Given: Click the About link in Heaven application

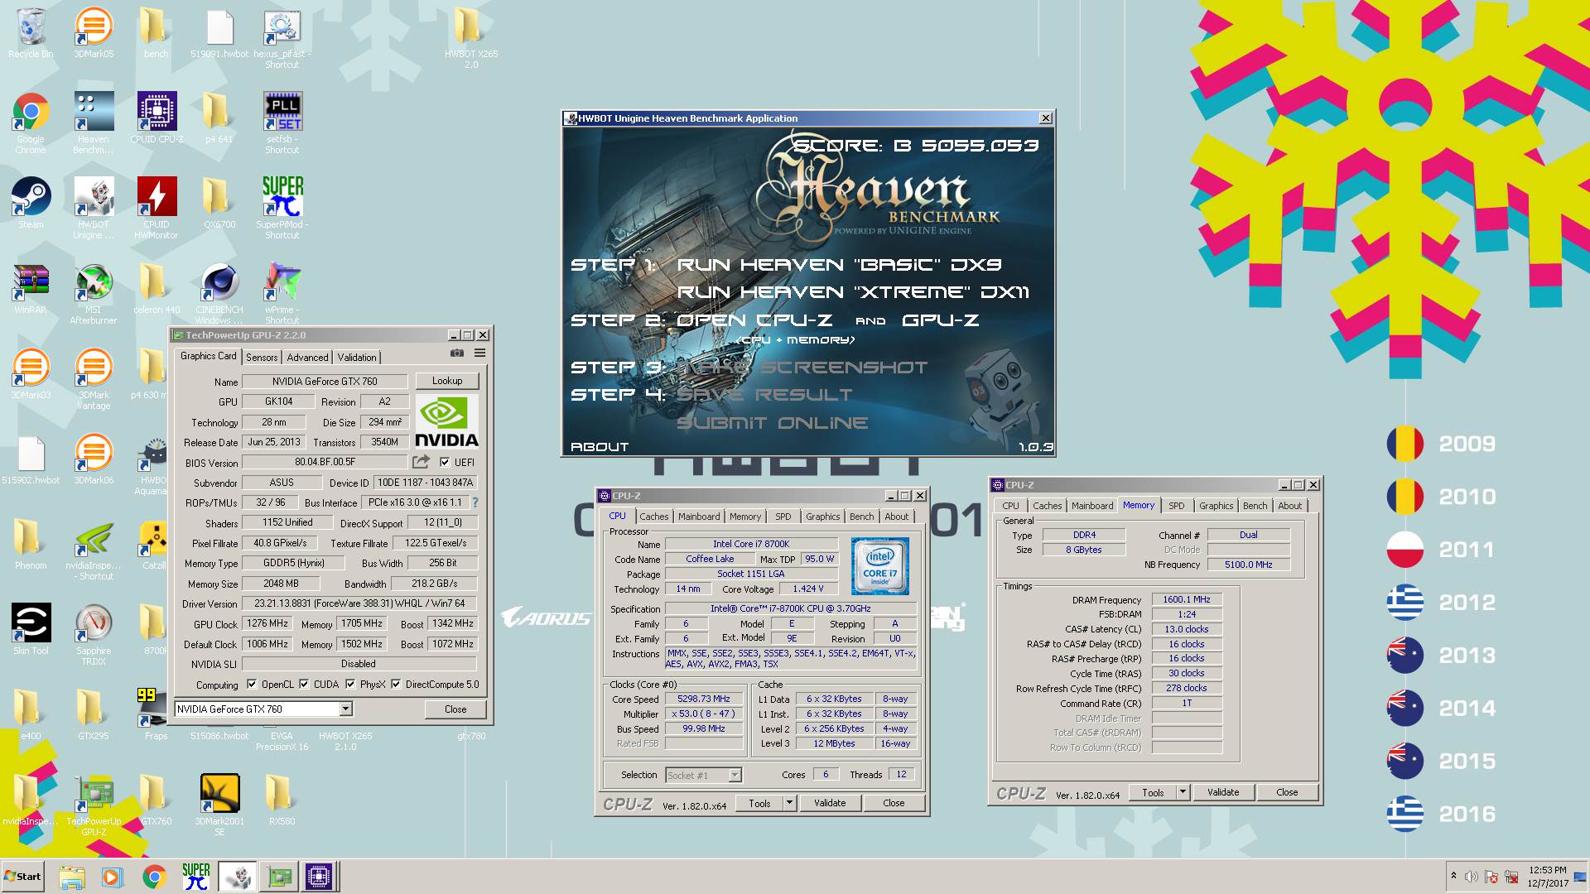Looking at the screenshot, I should click(x=600, y=447).
